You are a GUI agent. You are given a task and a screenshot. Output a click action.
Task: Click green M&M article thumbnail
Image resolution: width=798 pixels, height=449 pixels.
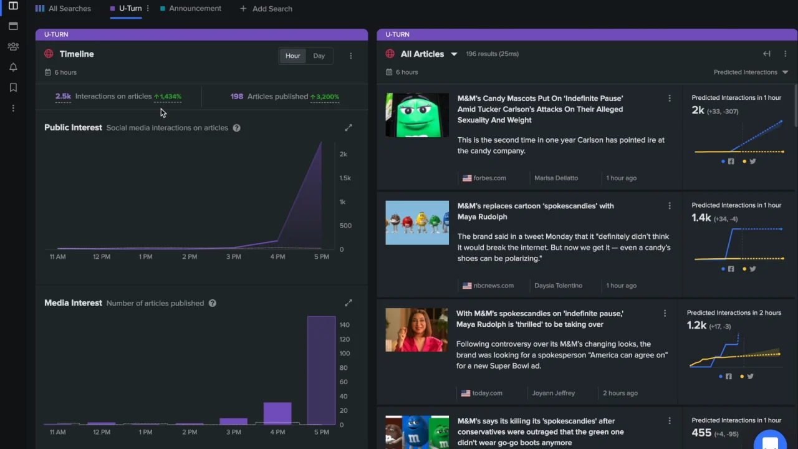click(417, 115)
